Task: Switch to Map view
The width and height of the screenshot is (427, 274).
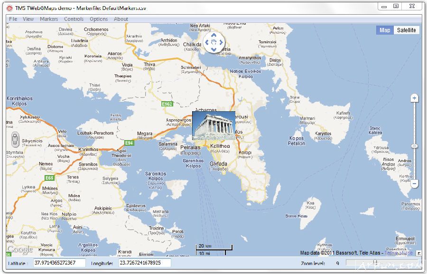Action: pyautogui.click(x=385, y=30)
